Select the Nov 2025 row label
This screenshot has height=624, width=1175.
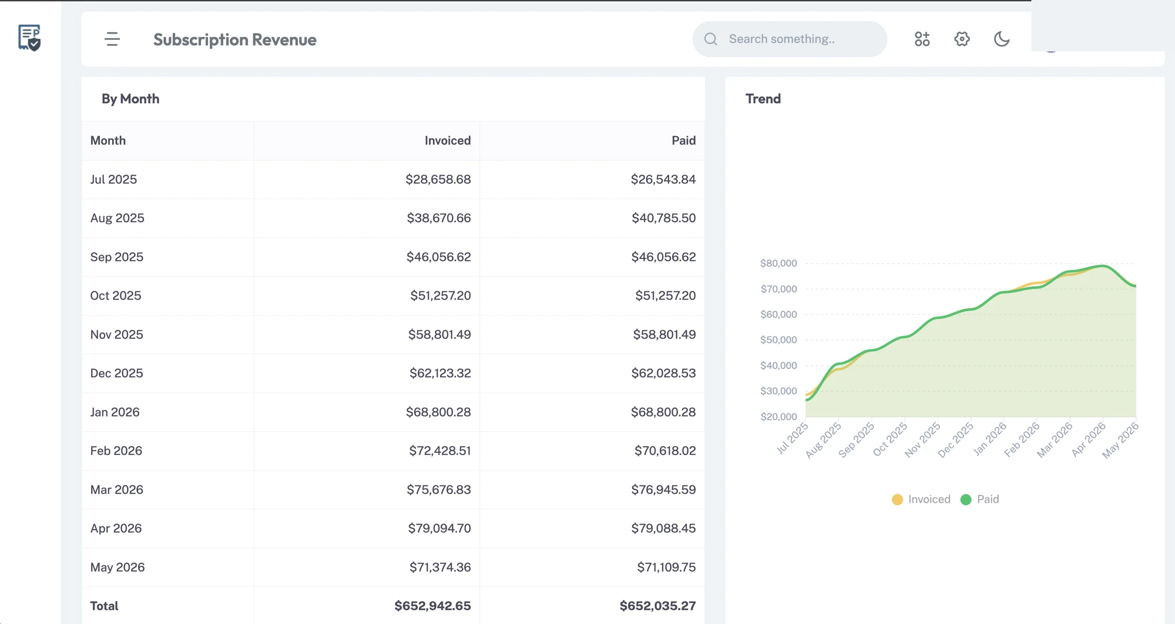point(116,334)
